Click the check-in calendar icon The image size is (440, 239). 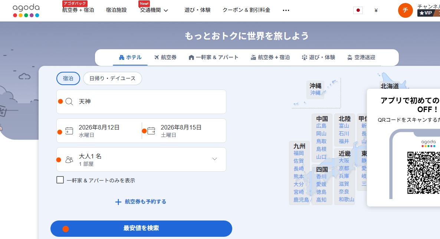click(69, 131)
